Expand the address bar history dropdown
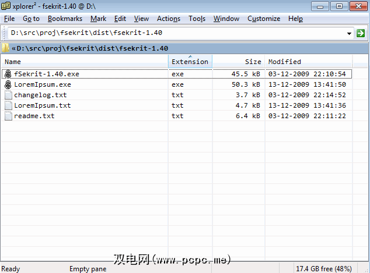The height and width of the screenshot is (273, 370). click(349, 33)
